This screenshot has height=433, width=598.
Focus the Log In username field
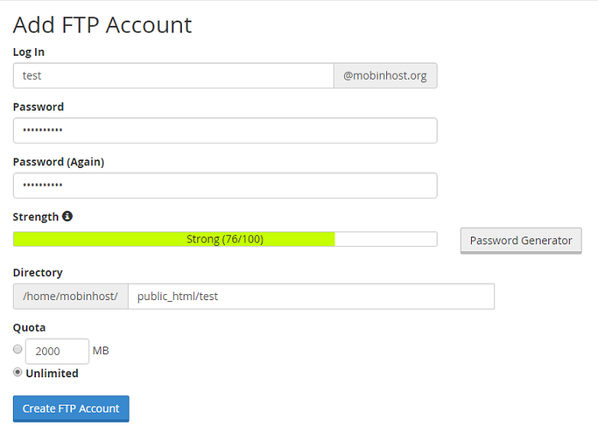[173, 75]
